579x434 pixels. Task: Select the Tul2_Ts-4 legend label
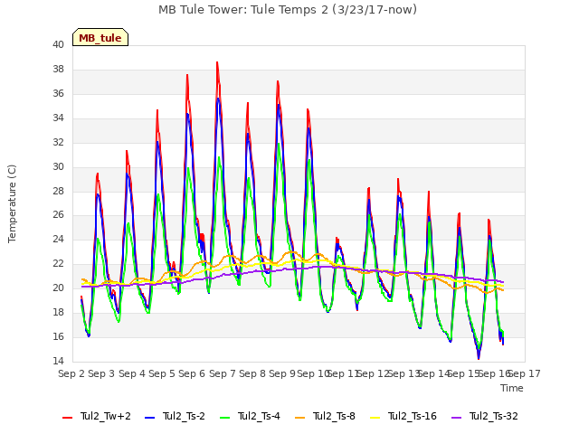coord(260,416)
